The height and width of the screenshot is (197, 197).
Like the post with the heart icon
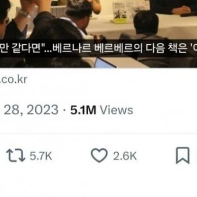pos(99,155)
